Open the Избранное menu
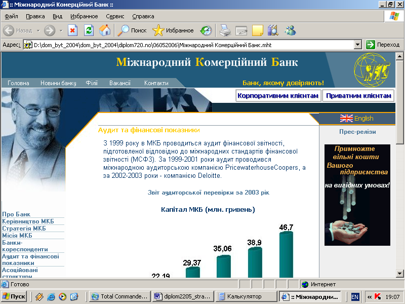The height and width of the screenshot is (304, 405). [84, 16]
